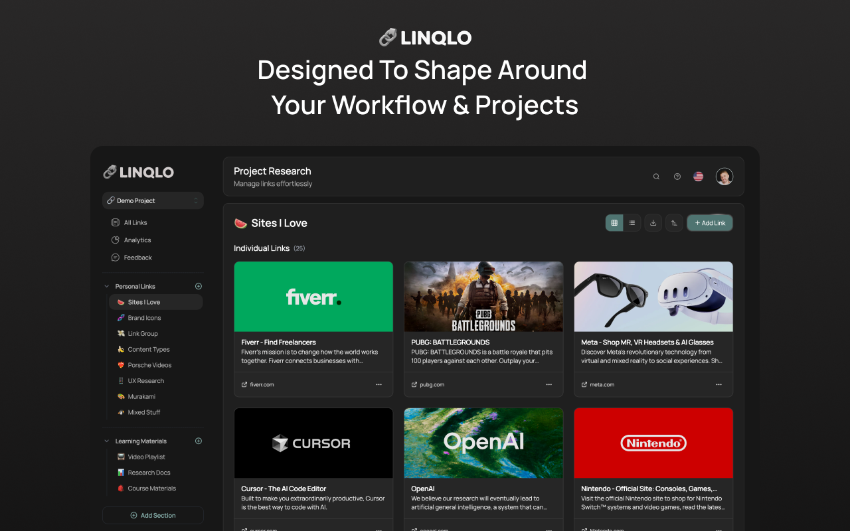
Task: Open options for the Meta headsets card
Action: click(719, 384)
